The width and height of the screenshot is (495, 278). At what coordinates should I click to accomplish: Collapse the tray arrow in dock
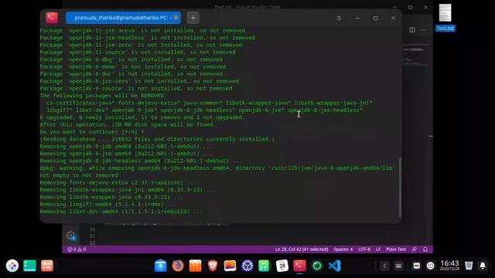[384, 266]
